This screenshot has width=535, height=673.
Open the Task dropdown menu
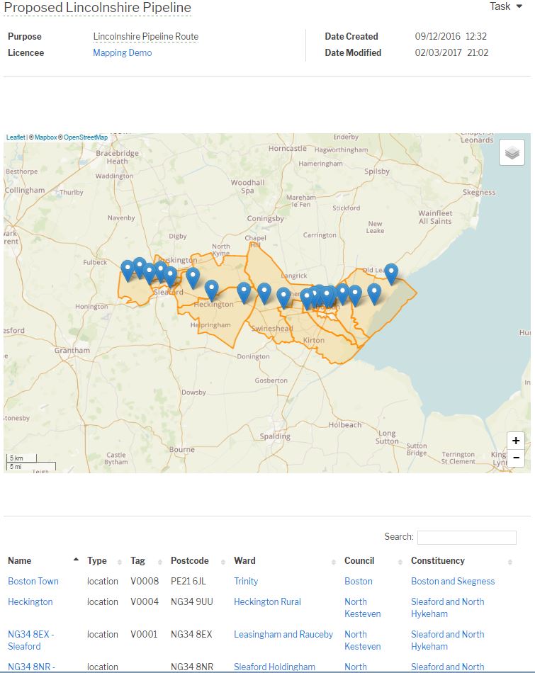506,6
